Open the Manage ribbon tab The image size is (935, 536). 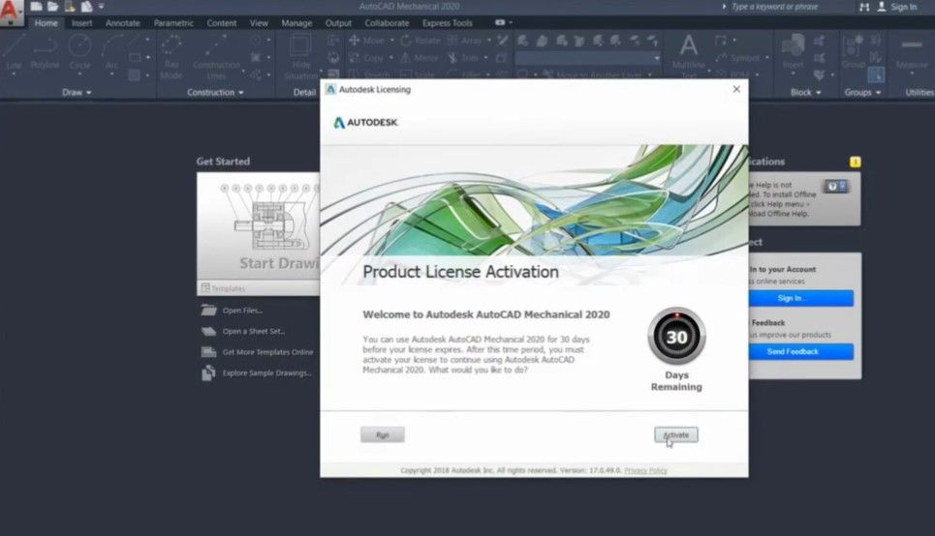(x=296, y=23)
